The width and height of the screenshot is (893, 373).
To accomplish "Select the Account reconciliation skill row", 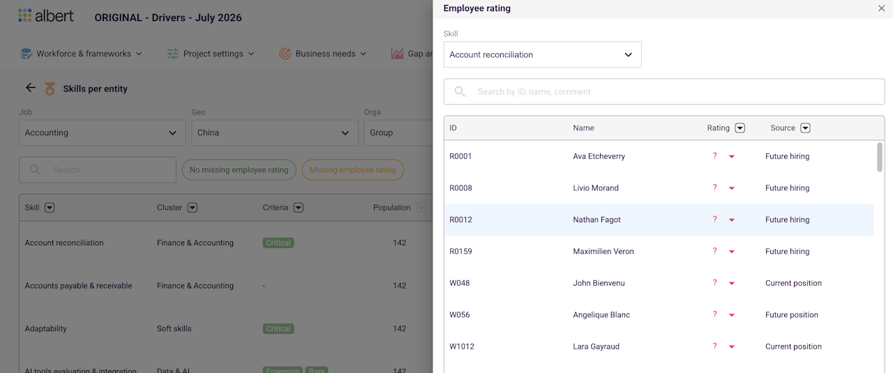I will pos(225,243).
